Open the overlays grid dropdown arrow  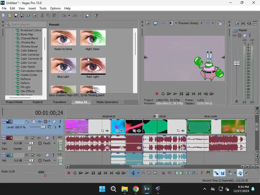213,23
